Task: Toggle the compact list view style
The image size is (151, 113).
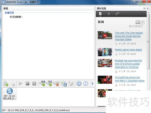Action: coord(142,22)
